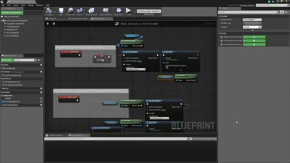Image resolution: width=290 pixels, height=163 pixels.
Task: Toggle Stop when Attached to Destroyed checkbox
Action: pos(167,67)
